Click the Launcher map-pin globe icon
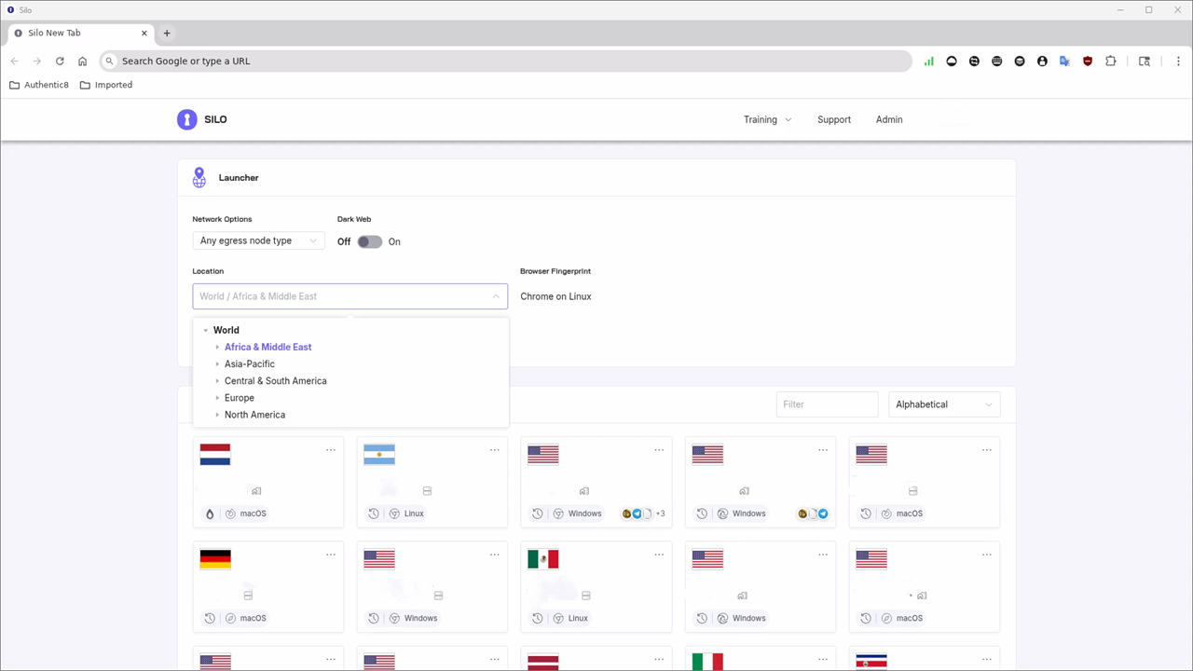The image size is (1193, 671). click(199, 177)
